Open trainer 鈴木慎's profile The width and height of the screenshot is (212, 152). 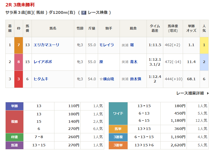136,79
